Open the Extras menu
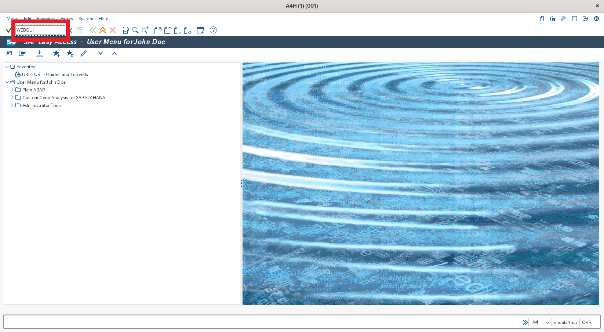The image size is (604, 332). pos(67,18)
